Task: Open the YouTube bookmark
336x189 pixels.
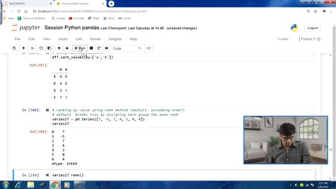Action: pos(77,18)
